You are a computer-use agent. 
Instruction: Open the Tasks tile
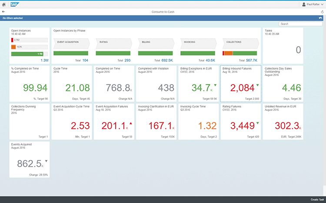tap(283, 46)
